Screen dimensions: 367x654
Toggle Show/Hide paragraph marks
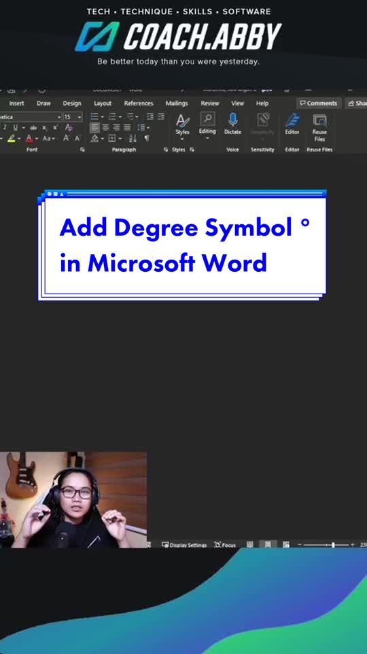[x=147, y=138]
